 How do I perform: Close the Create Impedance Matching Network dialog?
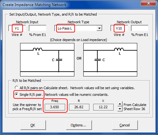(x=148, y=3)
